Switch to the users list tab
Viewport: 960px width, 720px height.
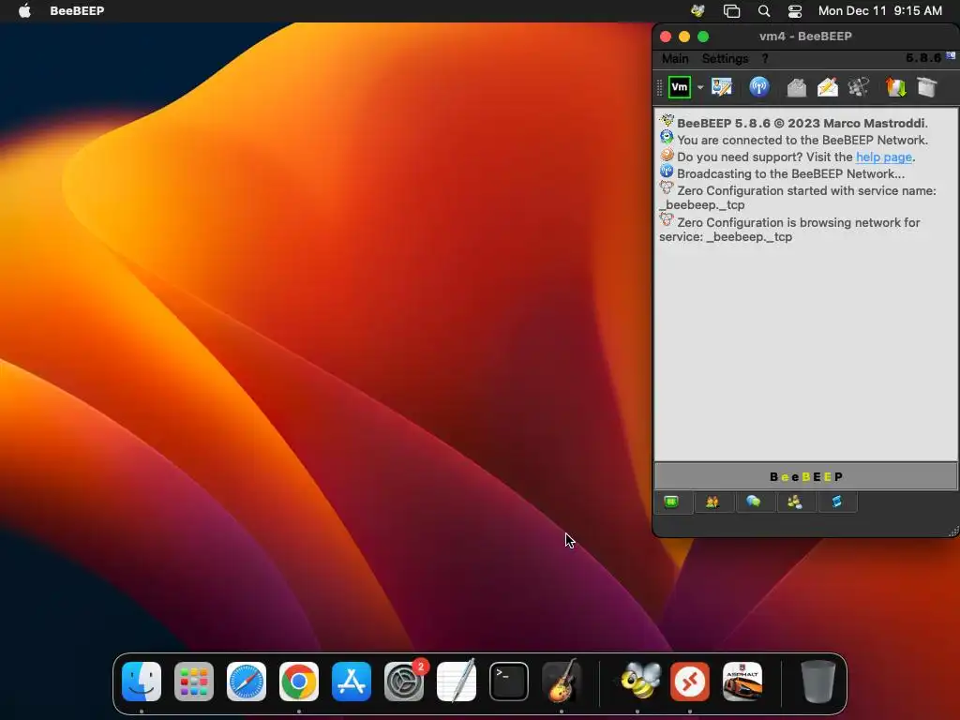click(712, 502)
